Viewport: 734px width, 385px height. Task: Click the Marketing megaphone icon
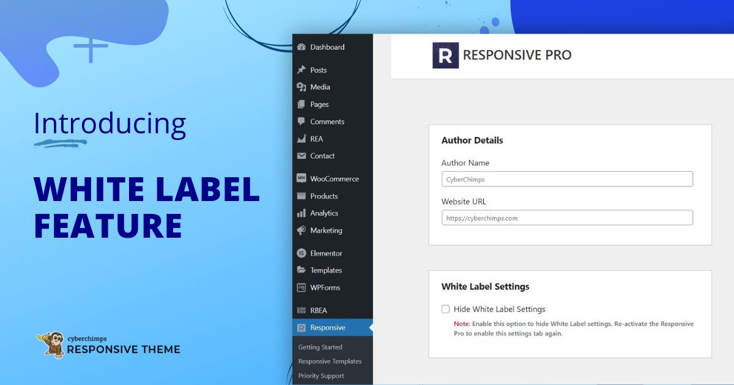click(301, 230)
